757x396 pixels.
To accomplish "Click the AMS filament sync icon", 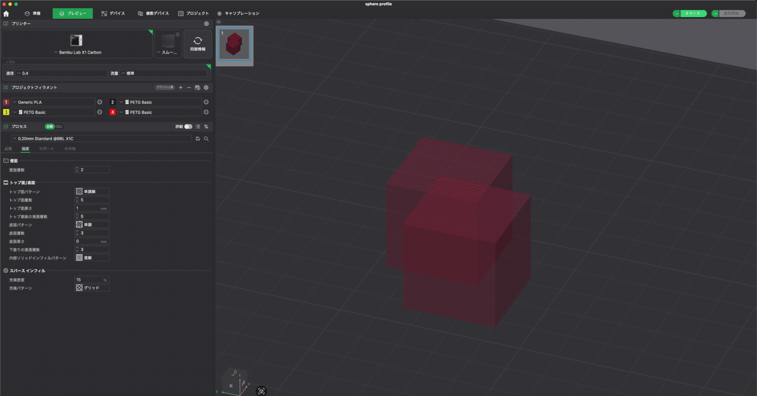I will pos(197,88).
